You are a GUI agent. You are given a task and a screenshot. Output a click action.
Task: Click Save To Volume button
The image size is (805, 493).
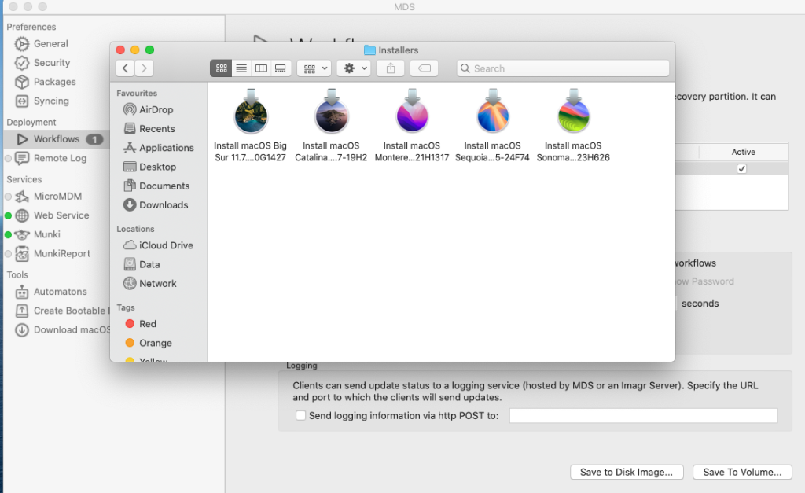(742, 472)
